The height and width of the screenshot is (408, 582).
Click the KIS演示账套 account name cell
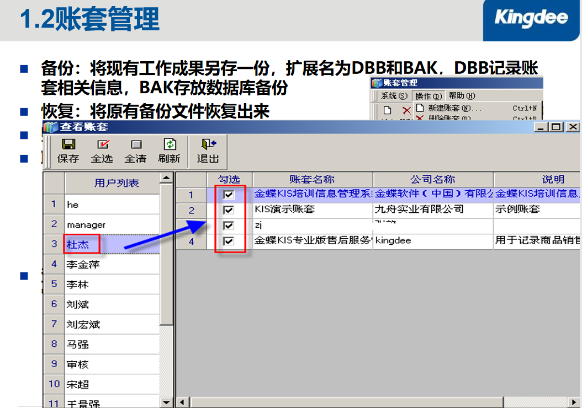click(313, 210)
